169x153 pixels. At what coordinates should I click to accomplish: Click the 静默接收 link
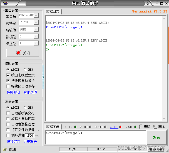point(13,92)
